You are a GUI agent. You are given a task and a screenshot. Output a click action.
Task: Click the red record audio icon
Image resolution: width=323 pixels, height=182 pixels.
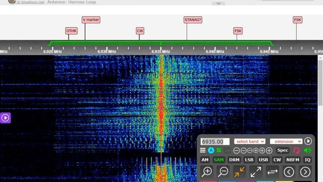[x=296, y=151]
